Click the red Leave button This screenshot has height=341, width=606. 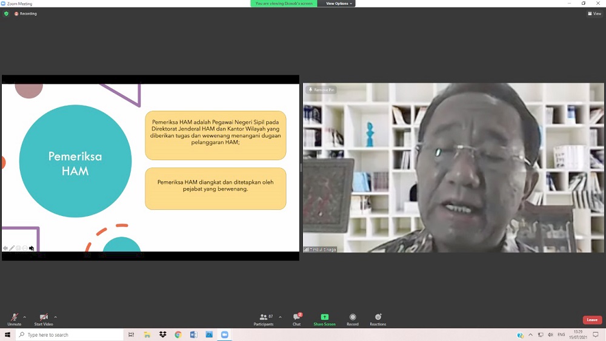pyautogui.click(x=592, y=320)
